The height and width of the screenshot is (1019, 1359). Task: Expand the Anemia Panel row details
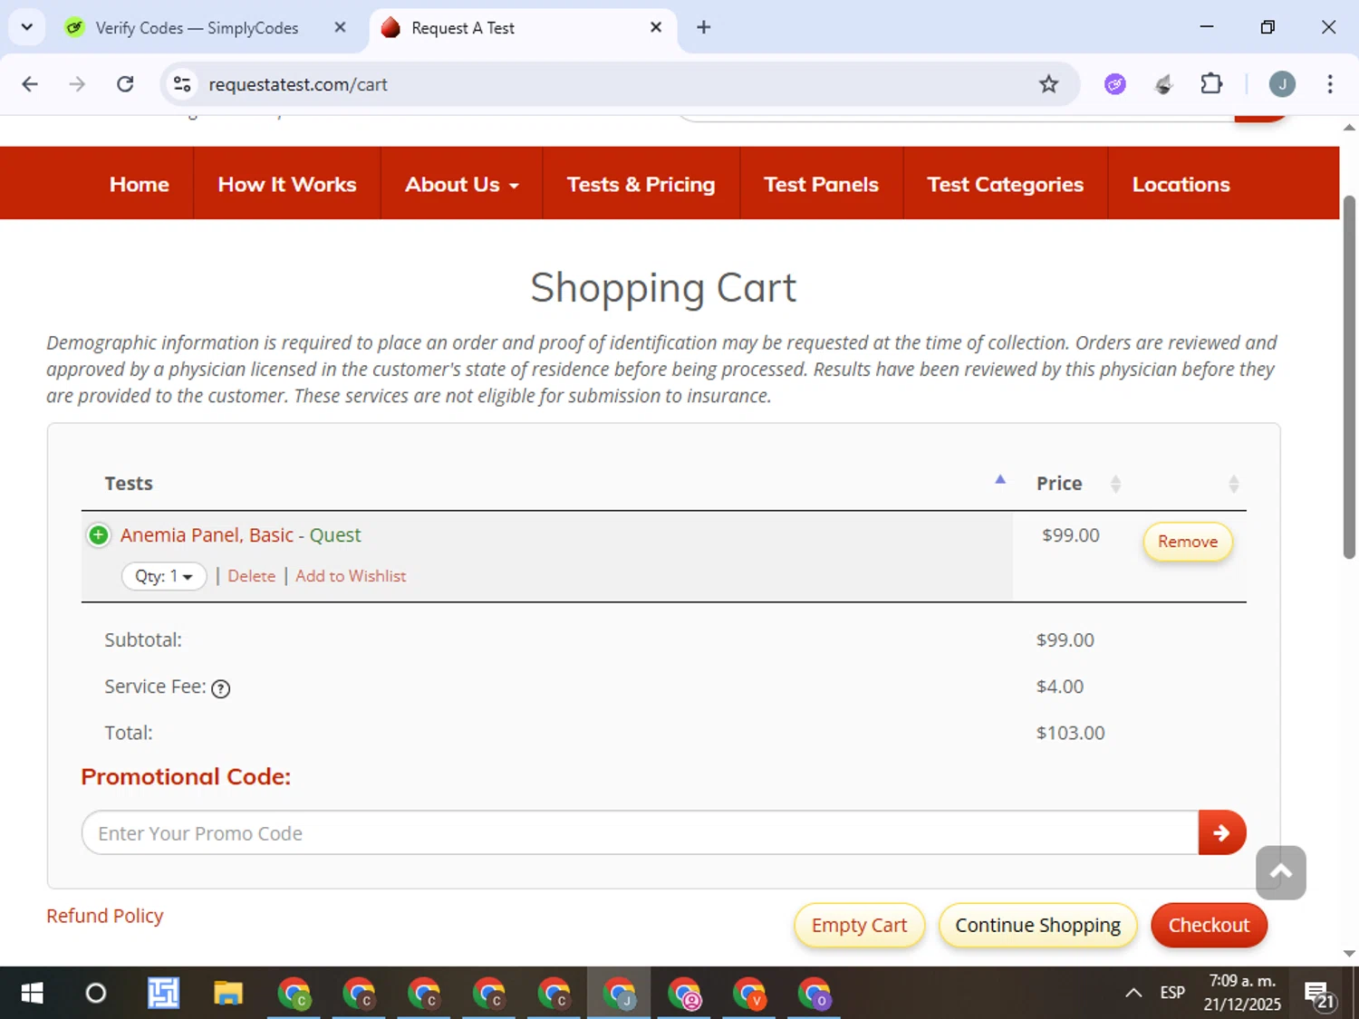98,535
